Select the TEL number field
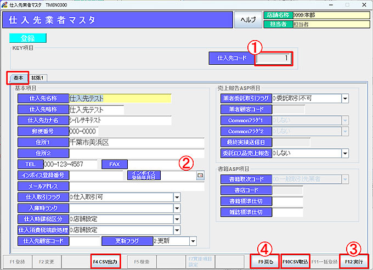Viewport: 373px width, 270px height. [x=69, y=164]
